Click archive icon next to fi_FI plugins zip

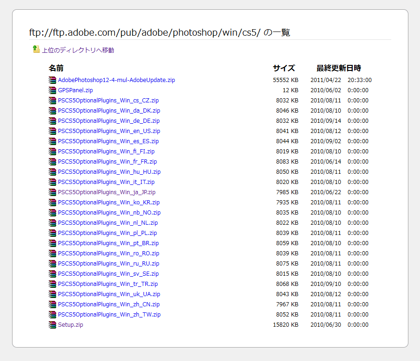tap(52, 151)
